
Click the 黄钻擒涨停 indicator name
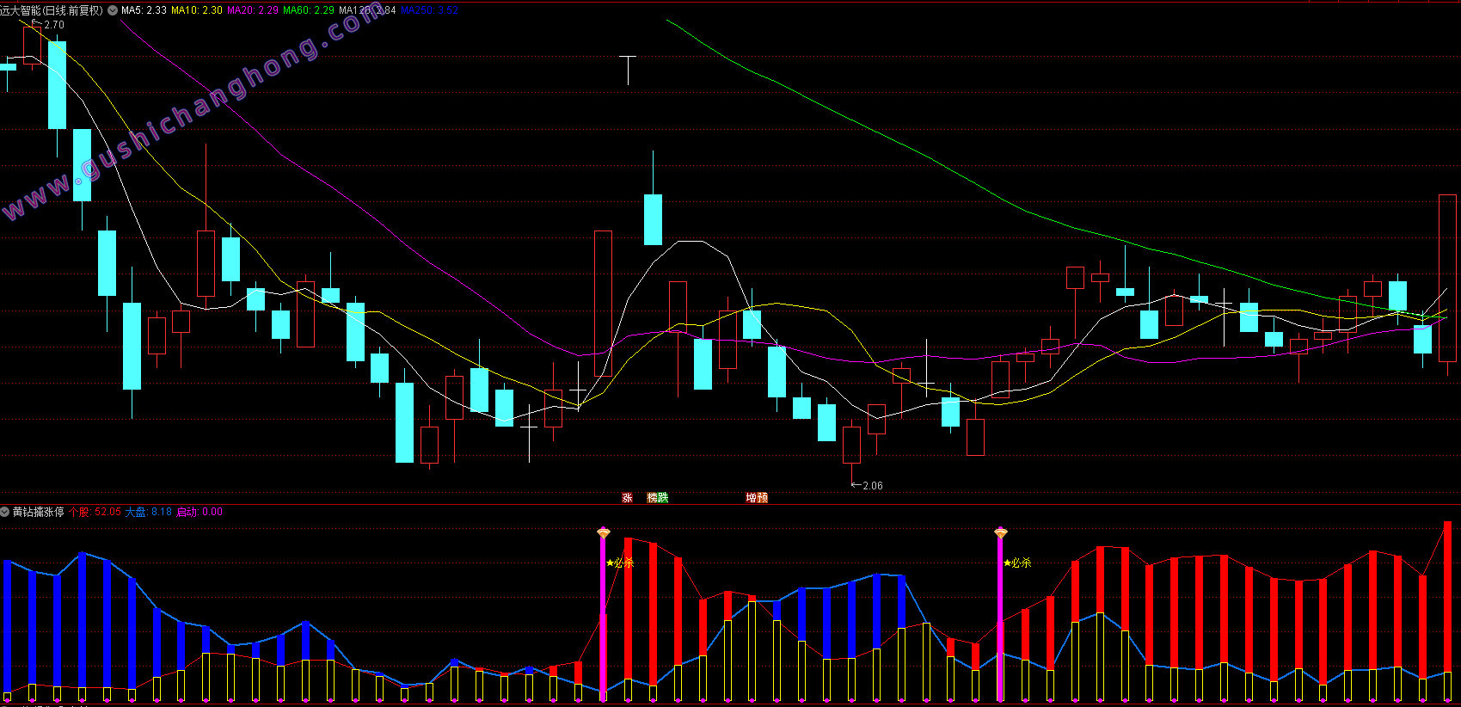[x=38, y=512]
